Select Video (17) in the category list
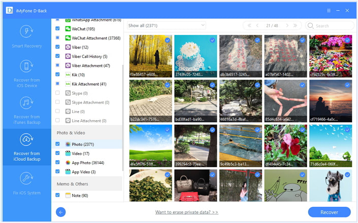Image resolution: width=358 pixels, height=223 pixels. click(x=80, y=154)
